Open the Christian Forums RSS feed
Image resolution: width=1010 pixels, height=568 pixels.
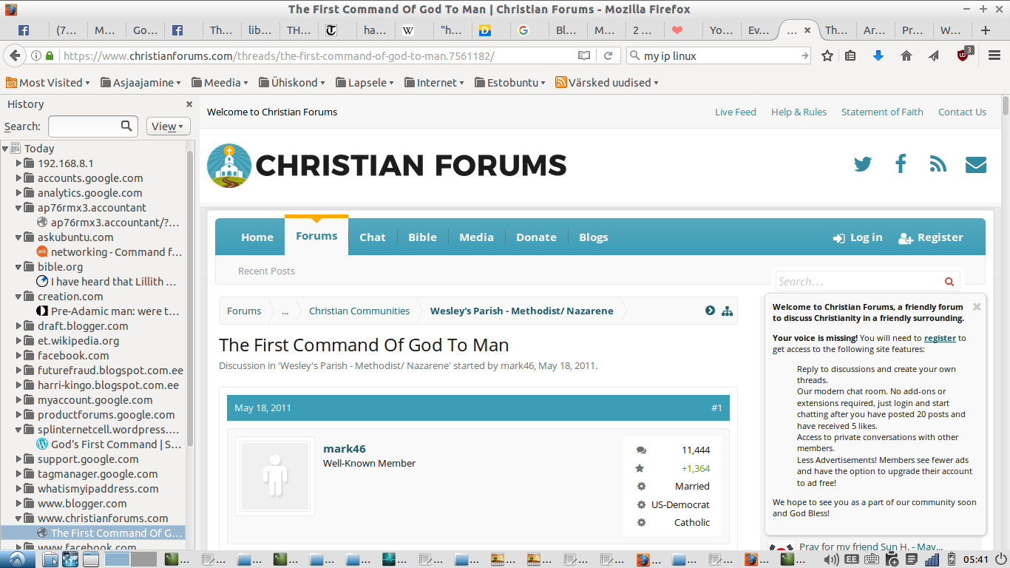938,164
